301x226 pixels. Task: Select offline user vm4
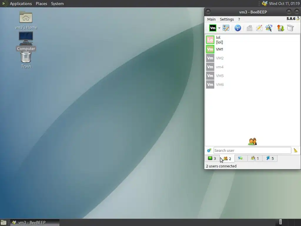click(x=252, y=67)
